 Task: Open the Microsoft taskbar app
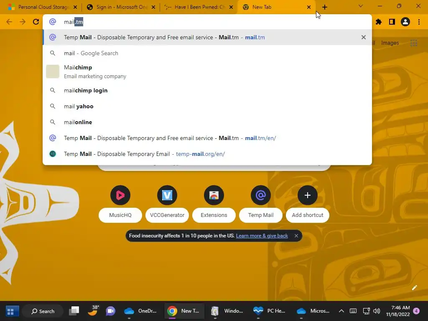coord(313,311)
